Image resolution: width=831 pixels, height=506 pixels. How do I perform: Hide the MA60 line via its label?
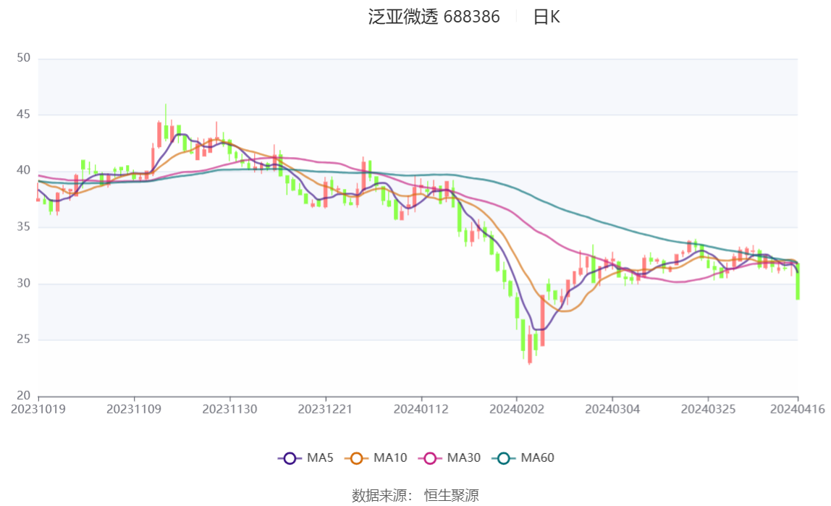point(537,457)
